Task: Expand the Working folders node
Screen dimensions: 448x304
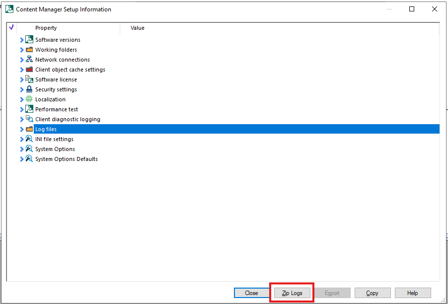Action: click(x=22, y=50)
